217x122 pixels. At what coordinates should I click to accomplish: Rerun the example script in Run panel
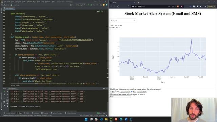click(4, 91)
